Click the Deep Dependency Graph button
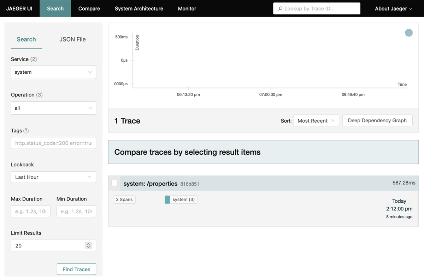Viewport: 424px width, 277px height. (x=377, y=121)
